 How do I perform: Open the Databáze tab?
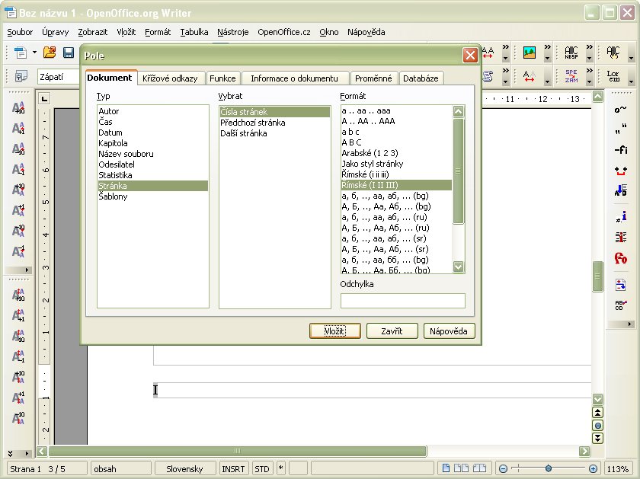pyautogui.click(x=421, y=78)
